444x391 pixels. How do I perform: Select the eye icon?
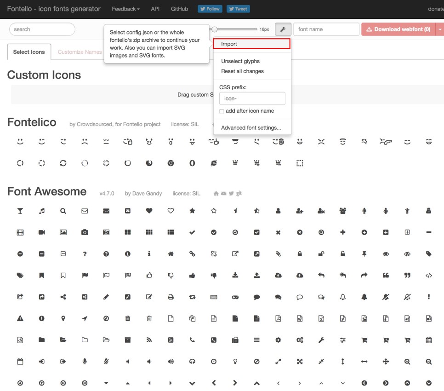(x=386, y=254)
